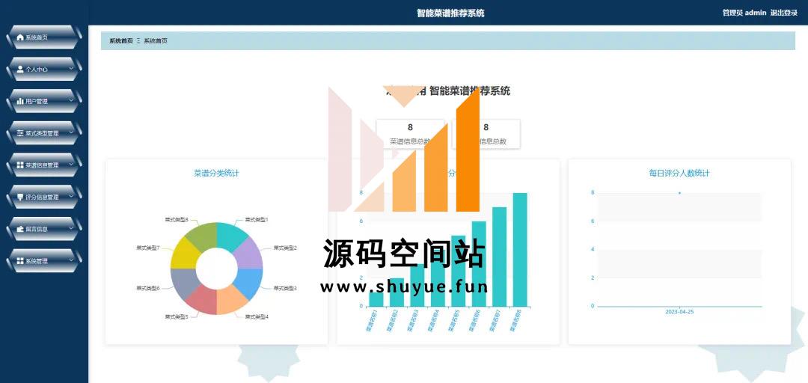
Task: Click the 智能菜谱推荐系统 header title
Action: click(x=450, y=13)
